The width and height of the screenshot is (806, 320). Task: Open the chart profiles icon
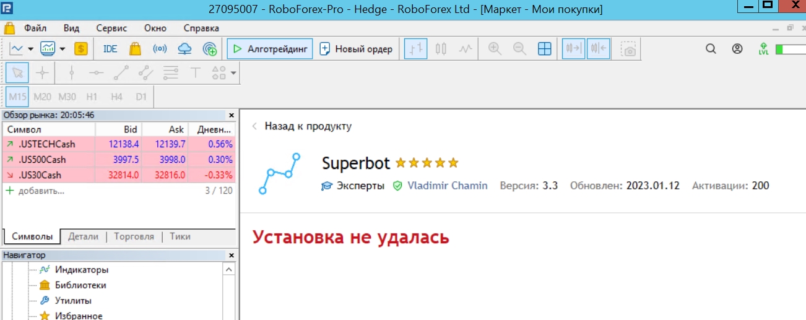[48, 49]
